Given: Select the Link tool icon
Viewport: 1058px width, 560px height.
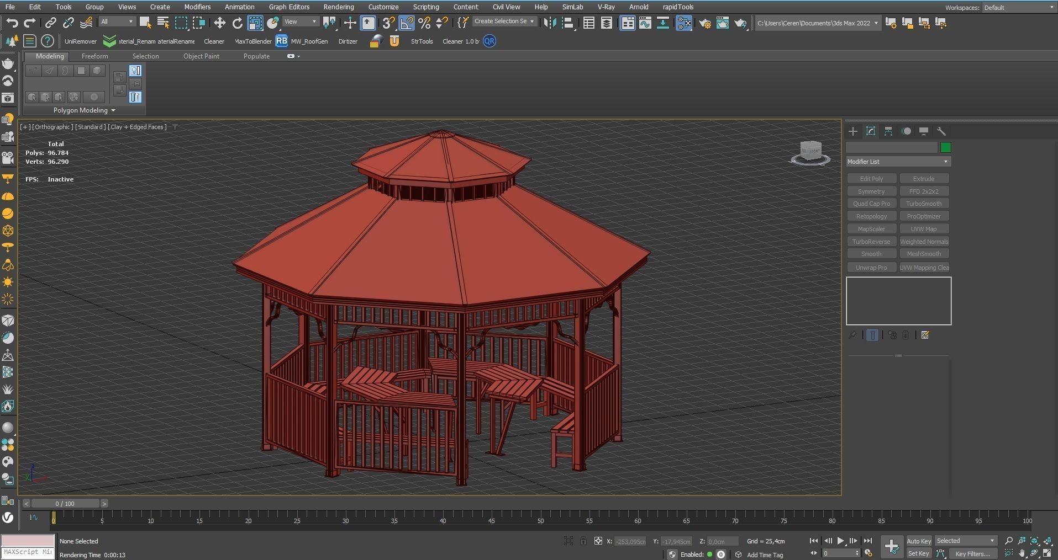Looking at the screenshot, I should 50,23.
